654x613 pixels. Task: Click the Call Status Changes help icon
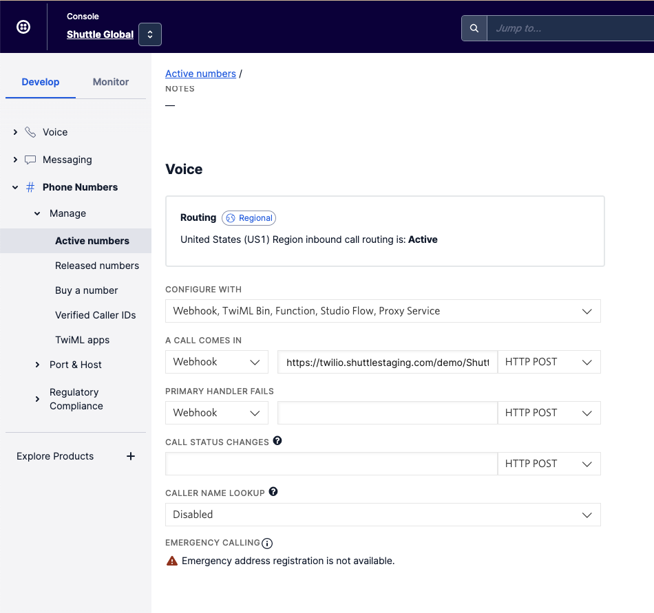point(277,441)
